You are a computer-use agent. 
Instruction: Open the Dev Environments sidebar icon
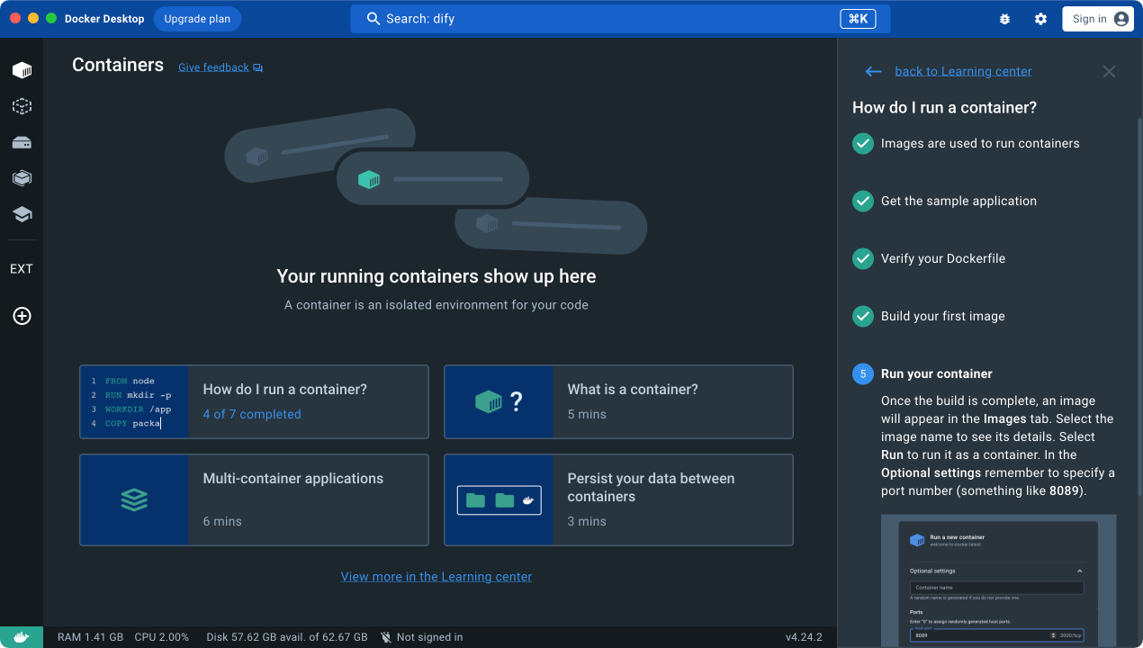(x=22, y=178)
